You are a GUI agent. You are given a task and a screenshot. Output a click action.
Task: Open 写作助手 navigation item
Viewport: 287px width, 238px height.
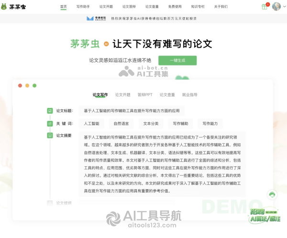(x=83, y=7)
